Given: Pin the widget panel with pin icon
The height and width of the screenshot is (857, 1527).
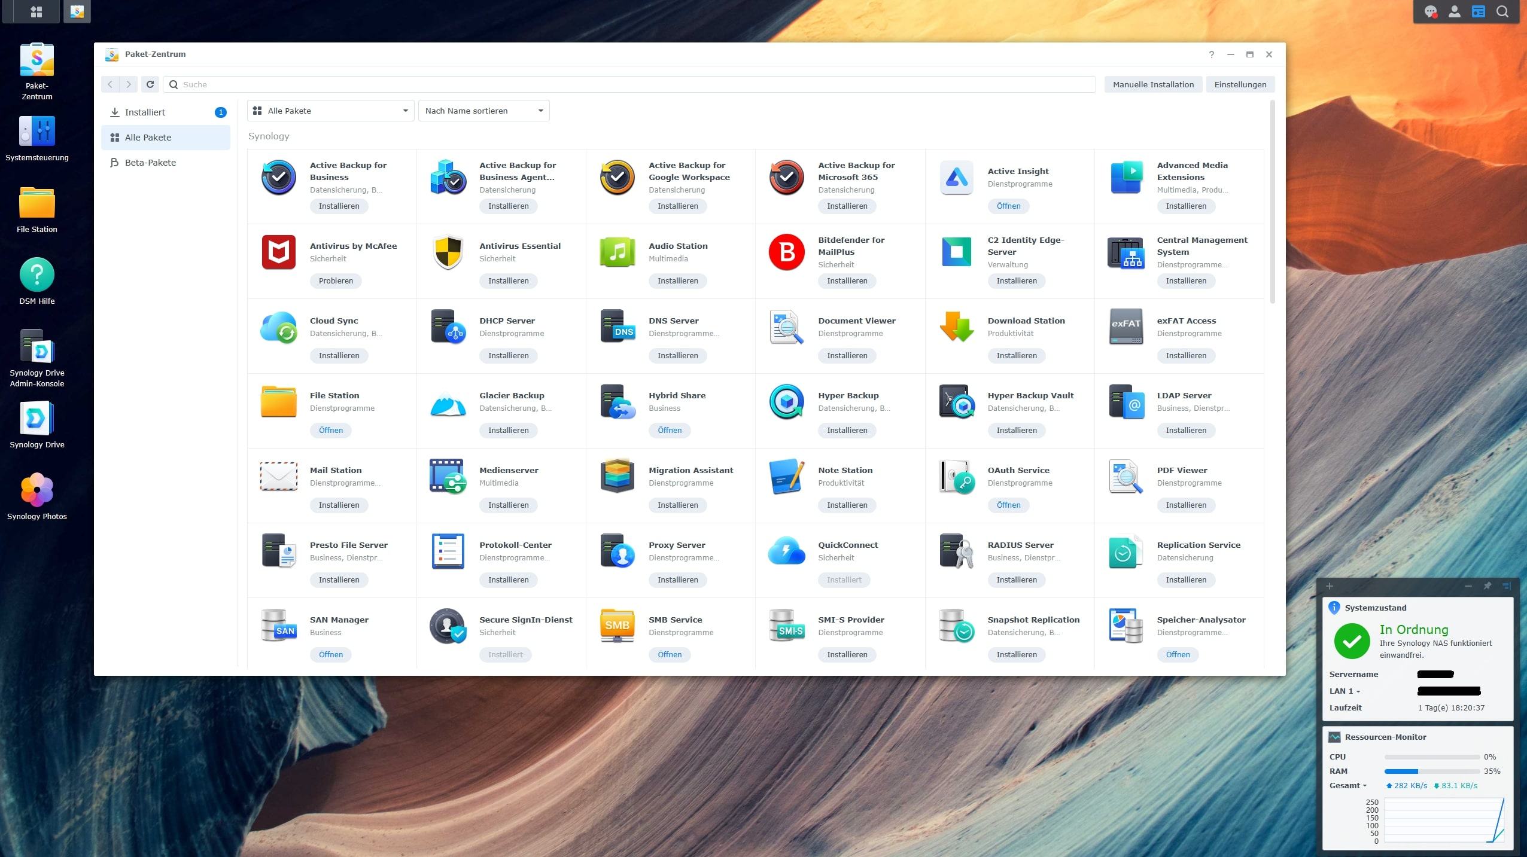Looking at the screenshot, I should (x=1488, y=586).
